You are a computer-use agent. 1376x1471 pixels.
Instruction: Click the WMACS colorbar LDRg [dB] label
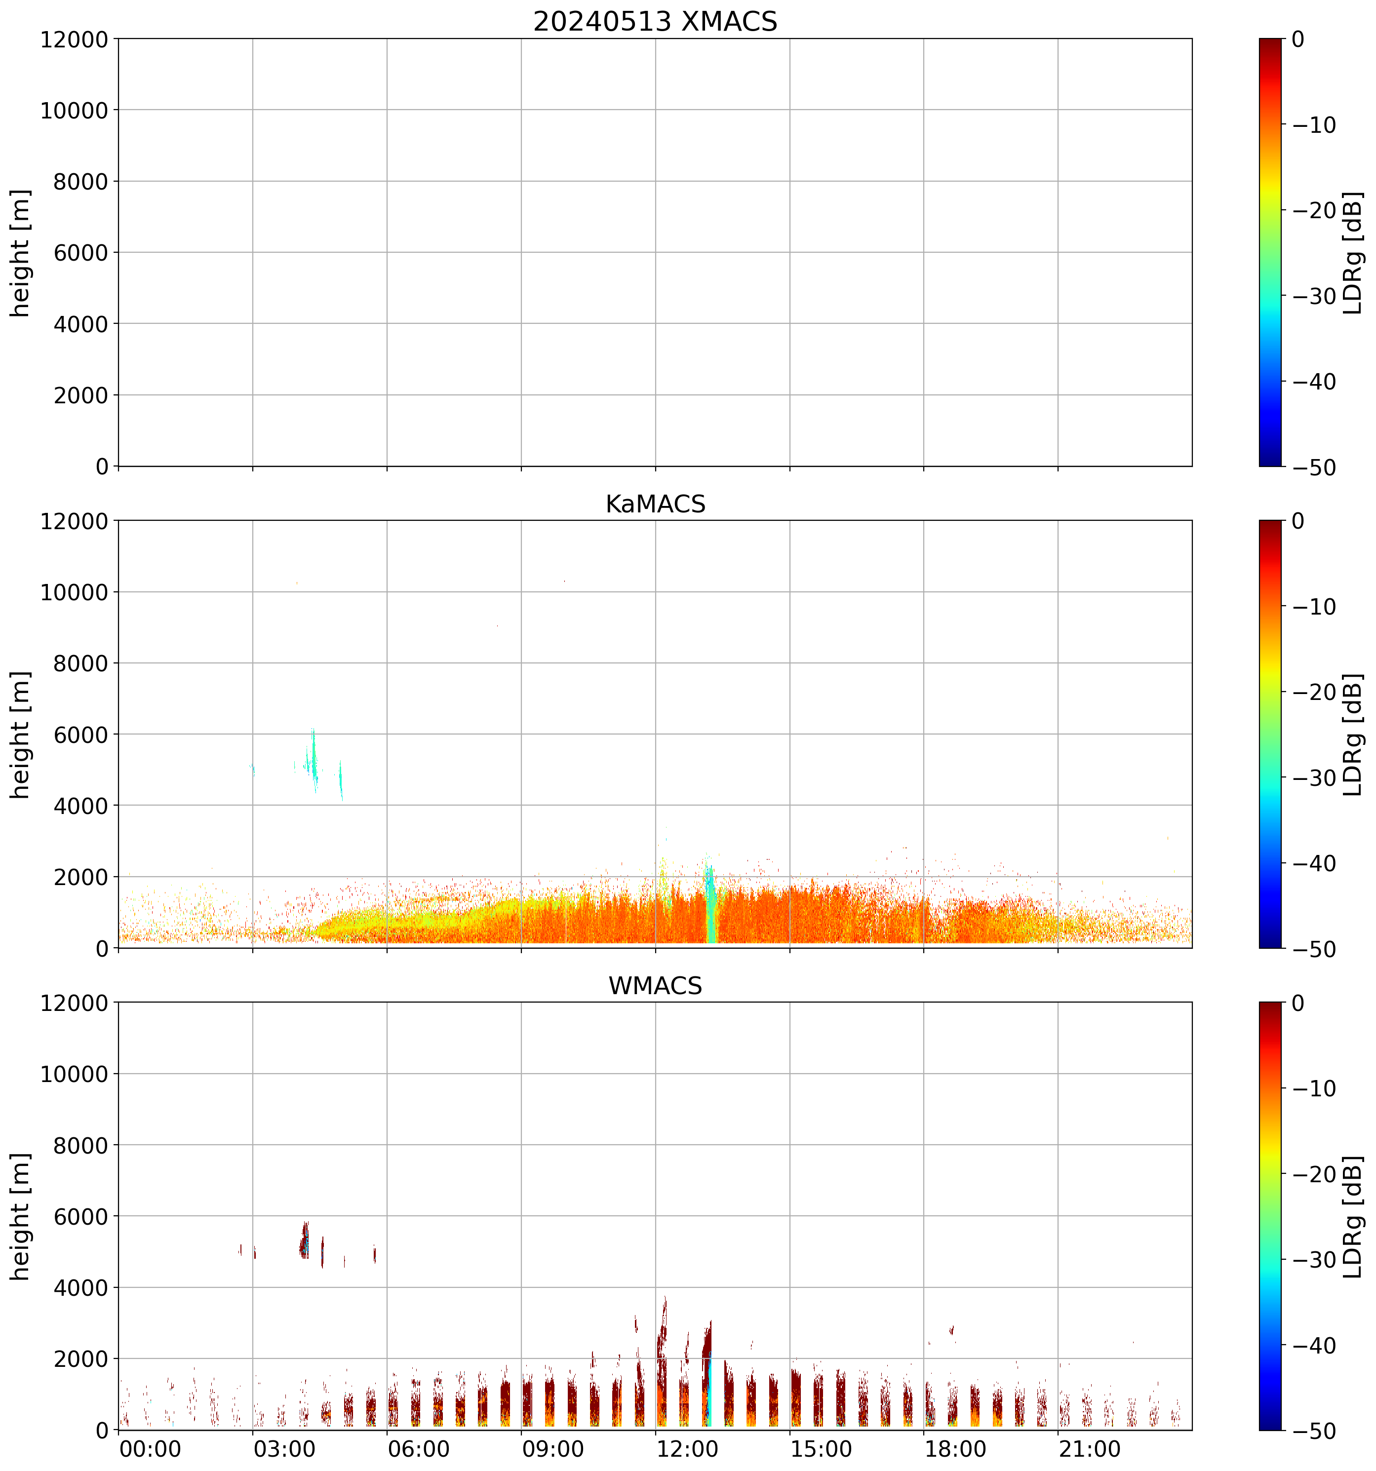(1353, 1216)
